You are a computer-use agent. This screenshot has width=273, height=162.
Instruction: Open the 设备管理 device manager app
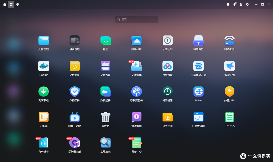click(x=75, y=41)
